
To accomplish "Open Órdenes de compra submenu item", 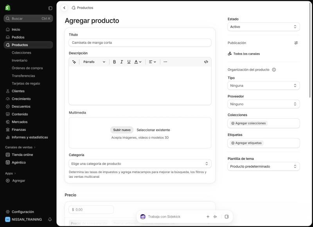I will (28, 68).
